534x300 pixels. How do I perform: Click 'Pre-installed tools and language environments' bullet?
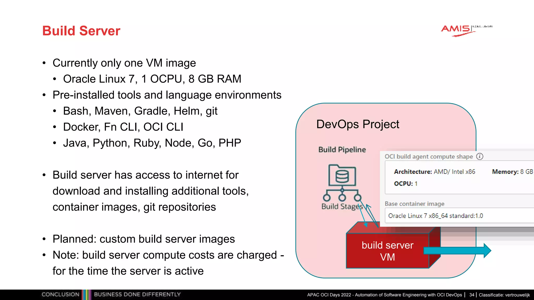[167, 95]
